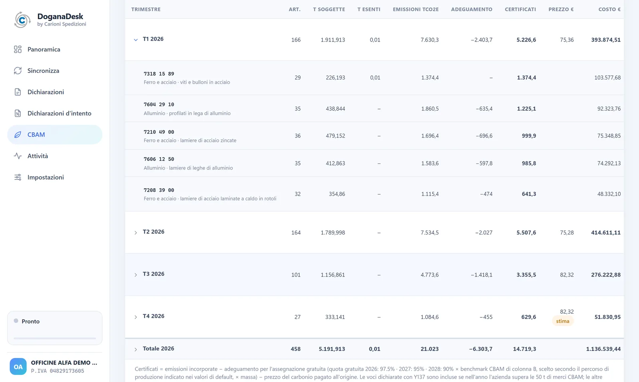Select row with code 7208 39 00
Viewport: 639px width, 382px height.
coord(374,194)
